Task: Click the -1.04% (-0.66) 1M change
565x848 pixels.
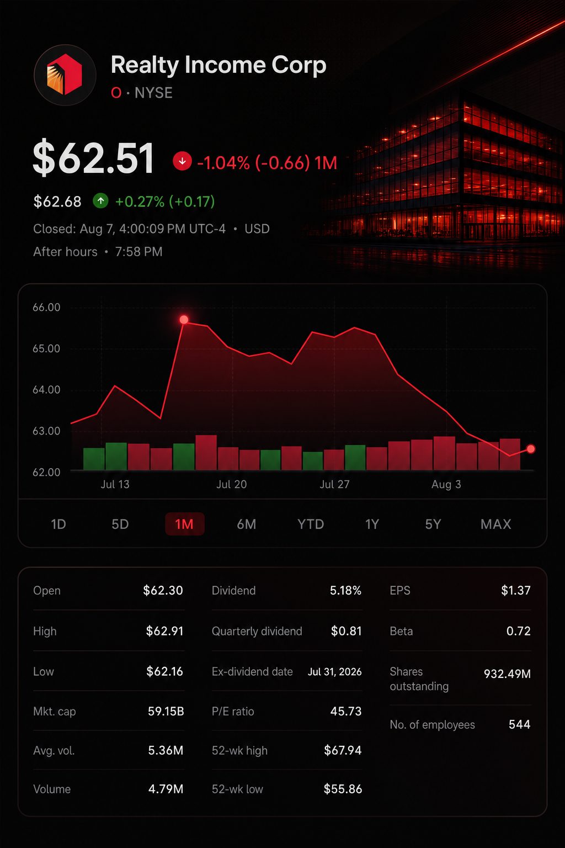Action: point(267,162)
